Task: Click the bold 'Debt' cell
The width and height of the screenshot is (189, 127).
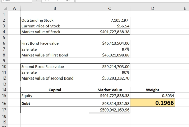Action: (x=55, y=103)
